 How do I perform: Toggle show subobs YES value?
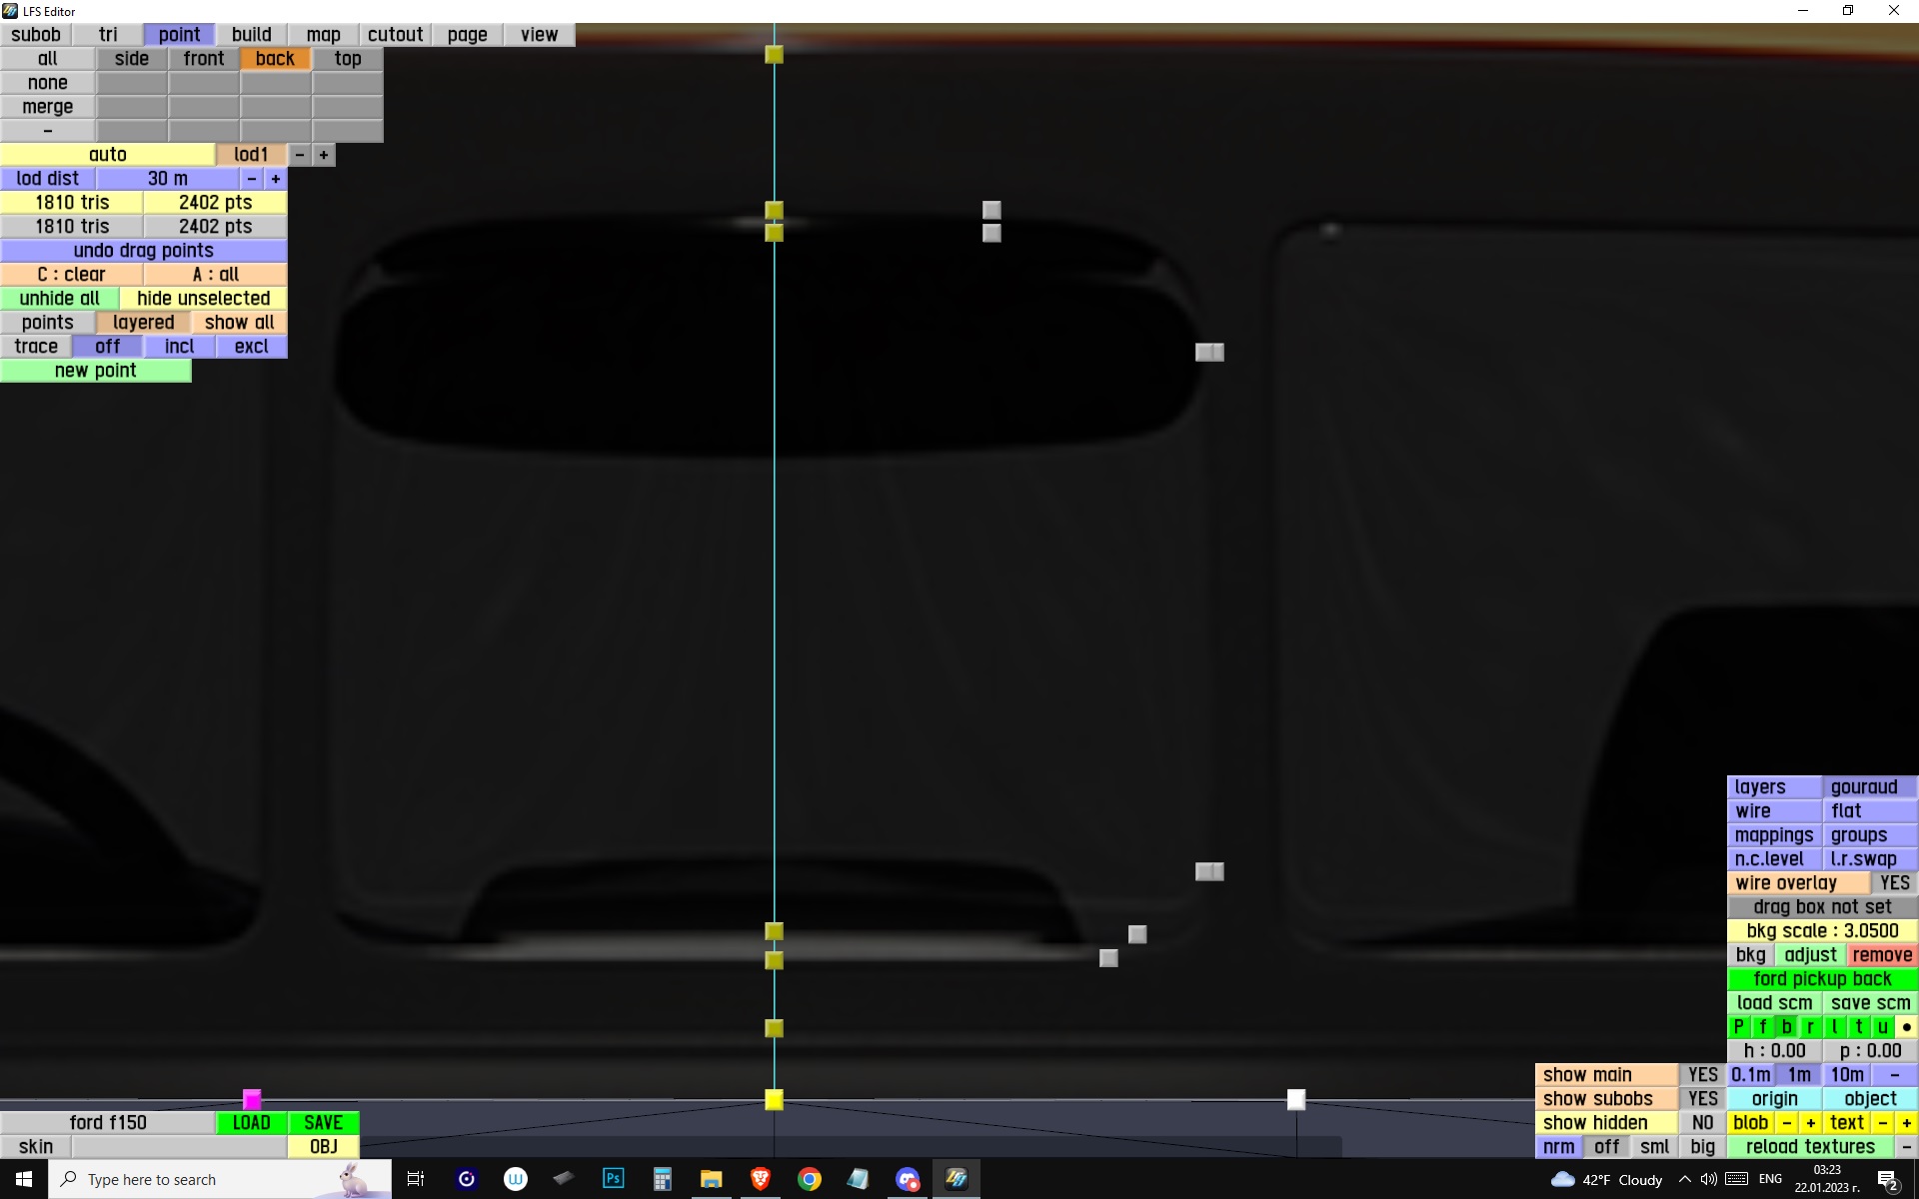(x=1702, y=1099)
